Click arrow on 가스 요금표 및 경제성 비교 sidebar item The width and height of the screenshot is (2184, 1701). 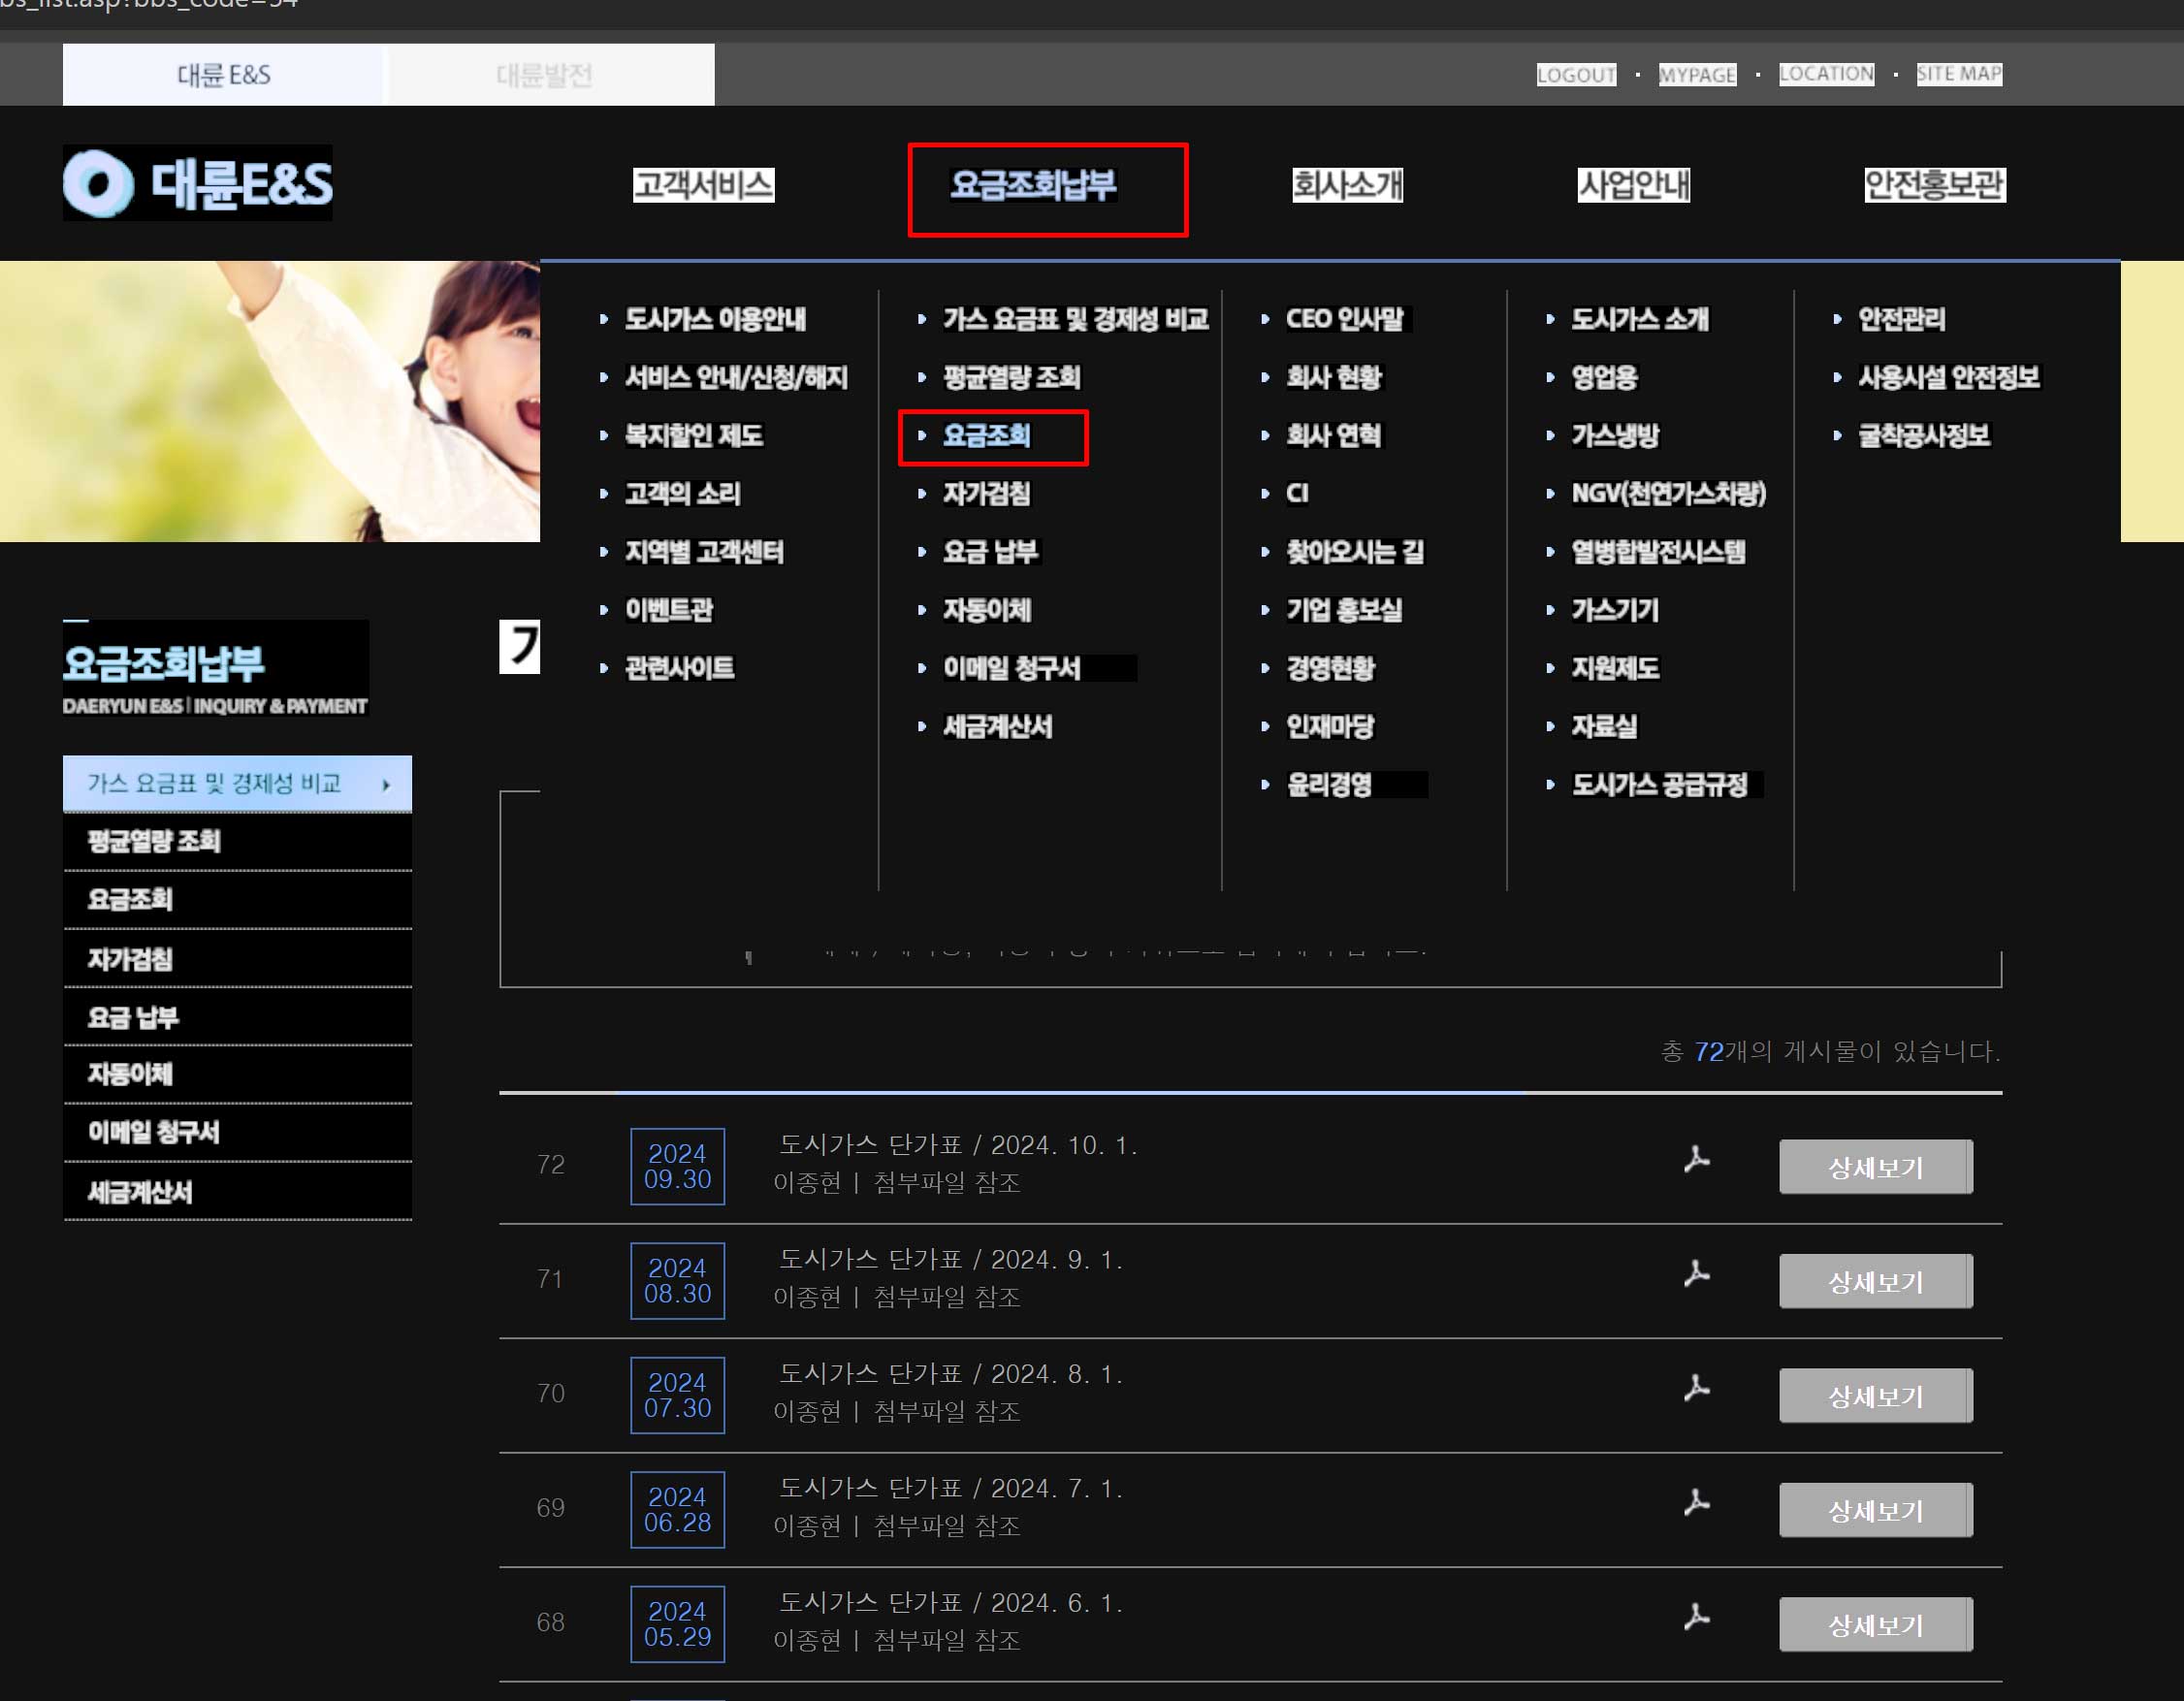[386, 785]
